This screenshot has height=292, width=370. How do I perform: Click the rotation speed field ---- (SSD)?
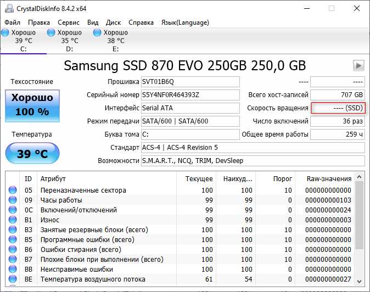[x=338, y=108]
